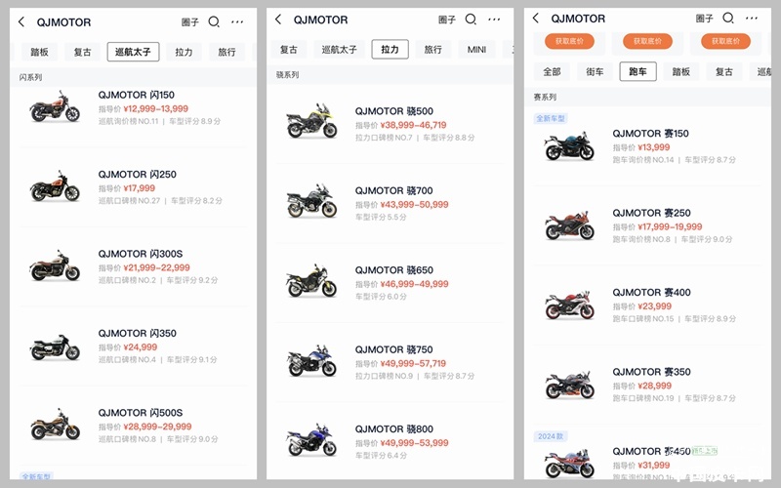Select the 跑车 tab
This screenshot has height=488, width=781.
638,71
